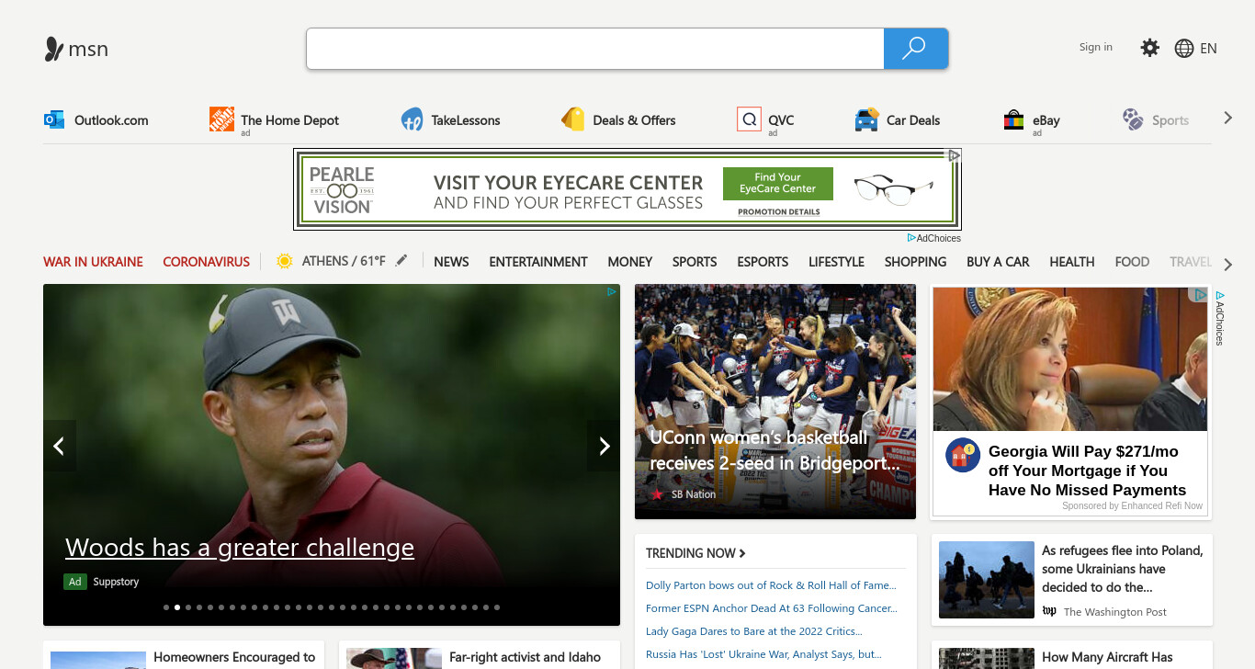Open Far-right activist and Idaho article
The image size is (1255, 669).
[x=525, y=657]
